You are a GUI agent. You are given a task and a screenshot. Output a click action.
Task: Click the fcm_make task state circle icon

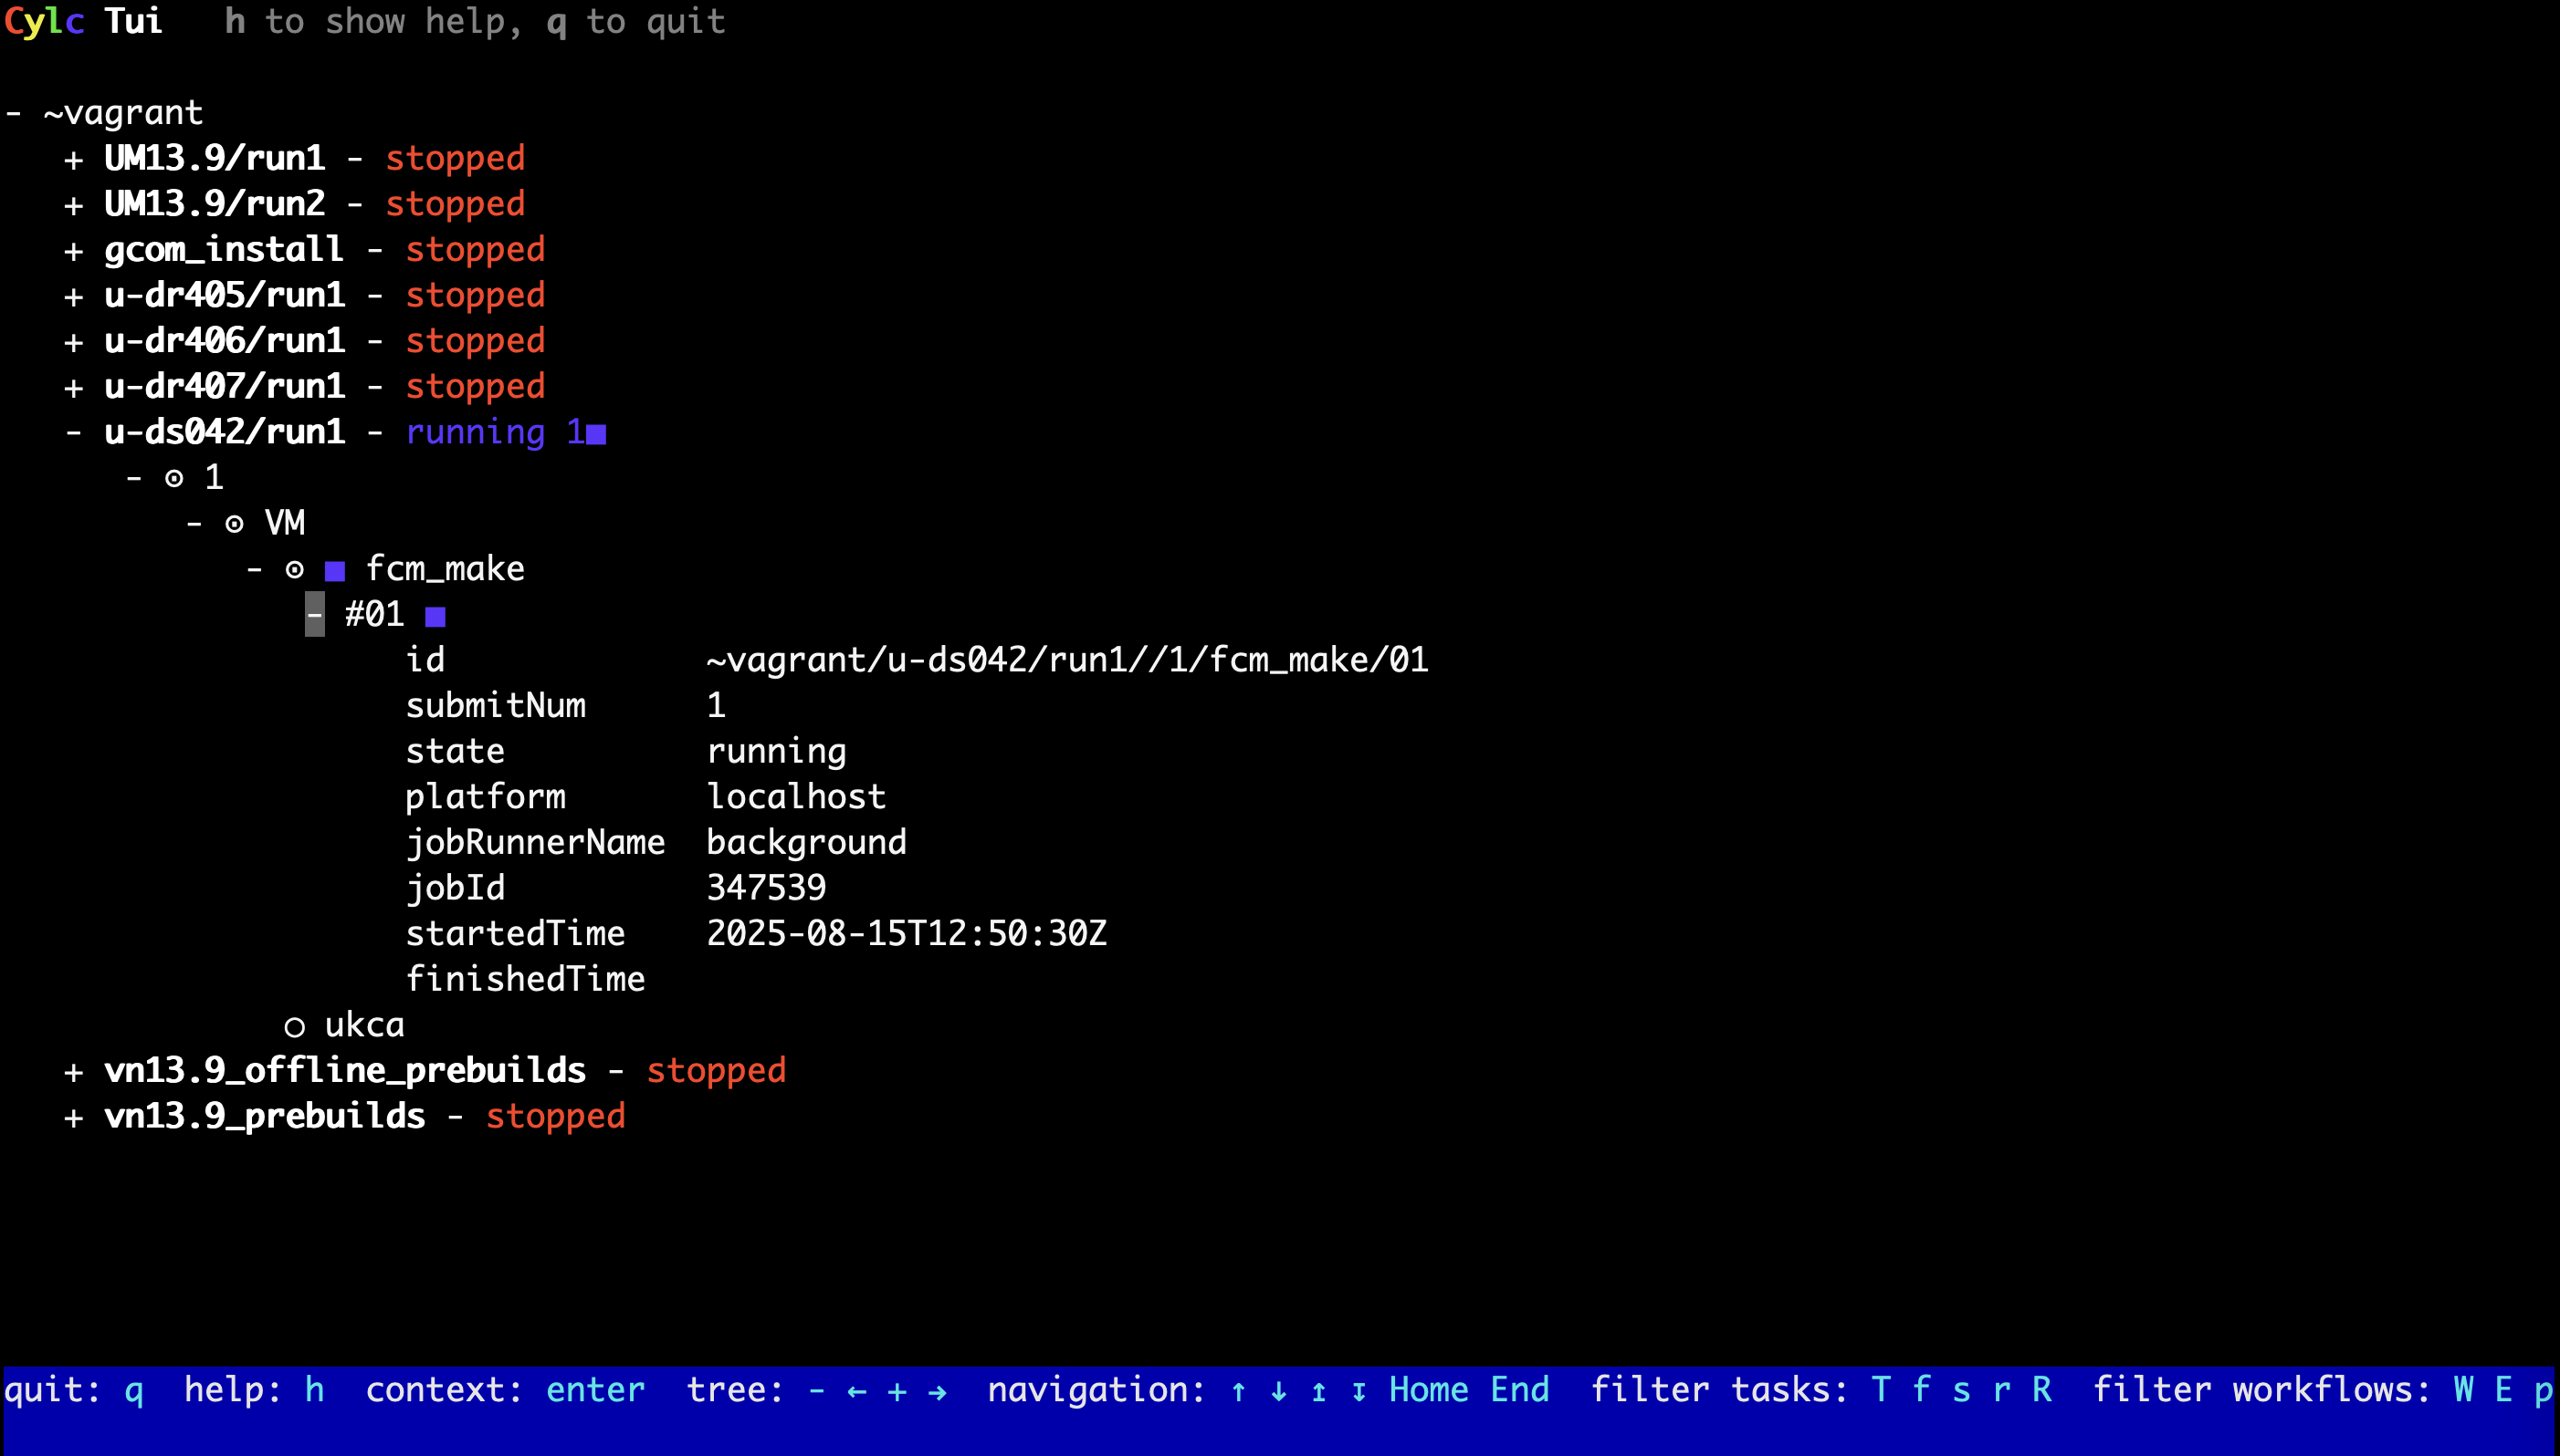pyautogui.click(x=294, y=570)
